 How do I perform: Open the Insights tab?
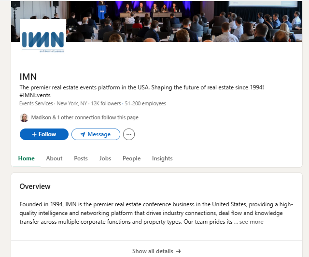(x=162, y=158)
